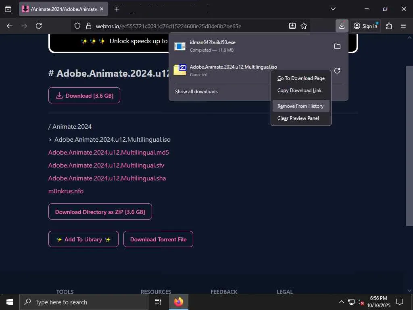Show hidden system tray icons

[x=341, y=302]
